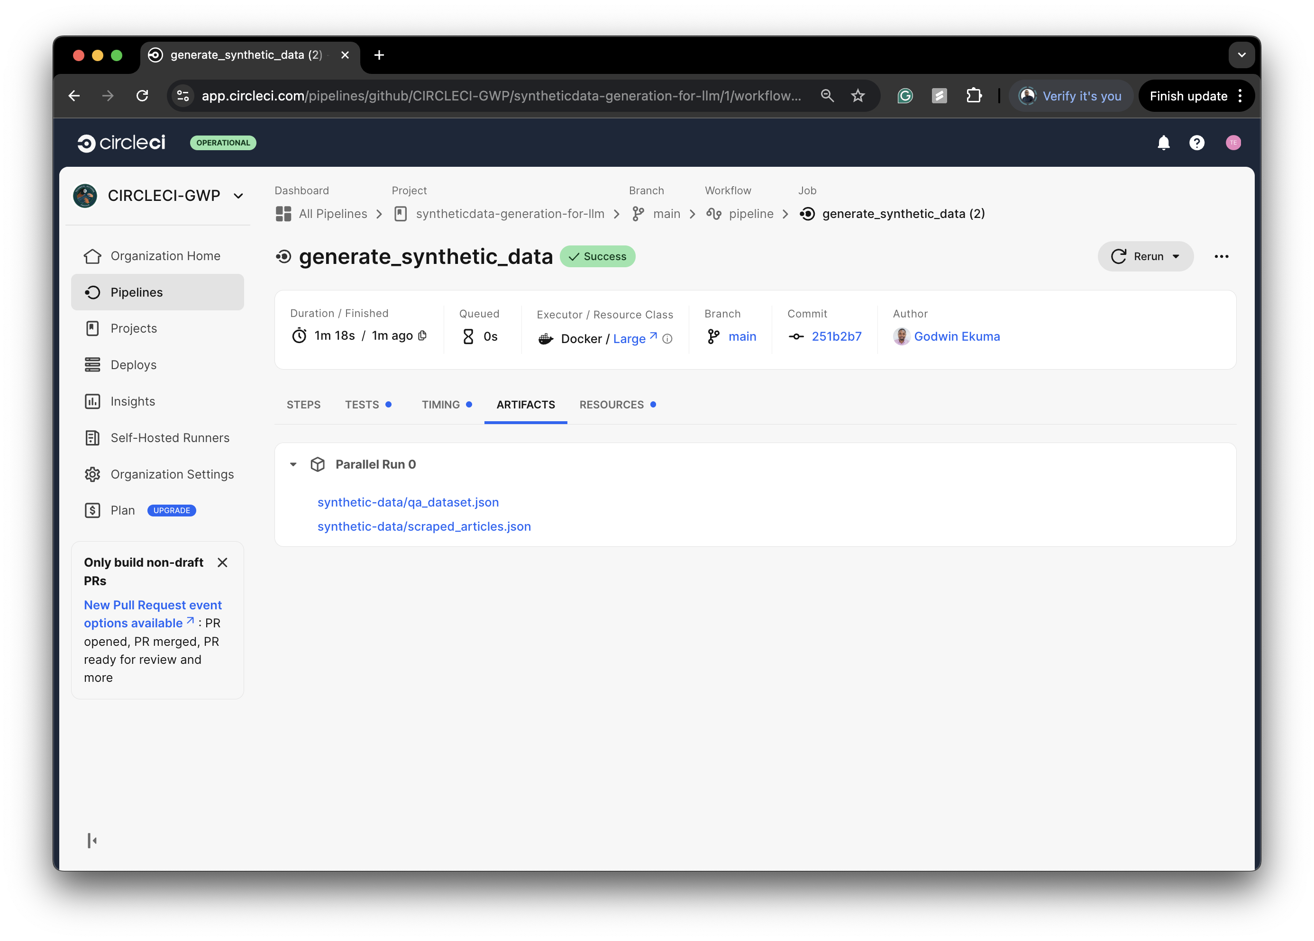Open the help question mark icon
The height and width of the screenshot is (941, 1314).
[1197, 143]
